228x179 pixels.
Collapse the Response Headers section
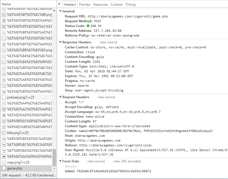[x=60, y=42]
